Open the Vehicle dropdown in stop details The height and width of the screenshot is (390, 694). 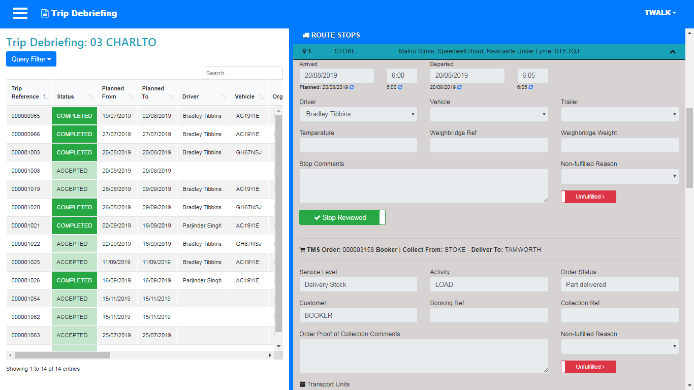pyautogui.click(x=489, y=114)
